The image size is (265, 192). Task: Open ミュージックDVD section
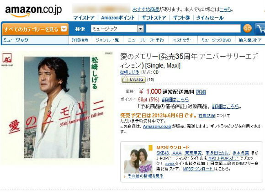[216, 40]
